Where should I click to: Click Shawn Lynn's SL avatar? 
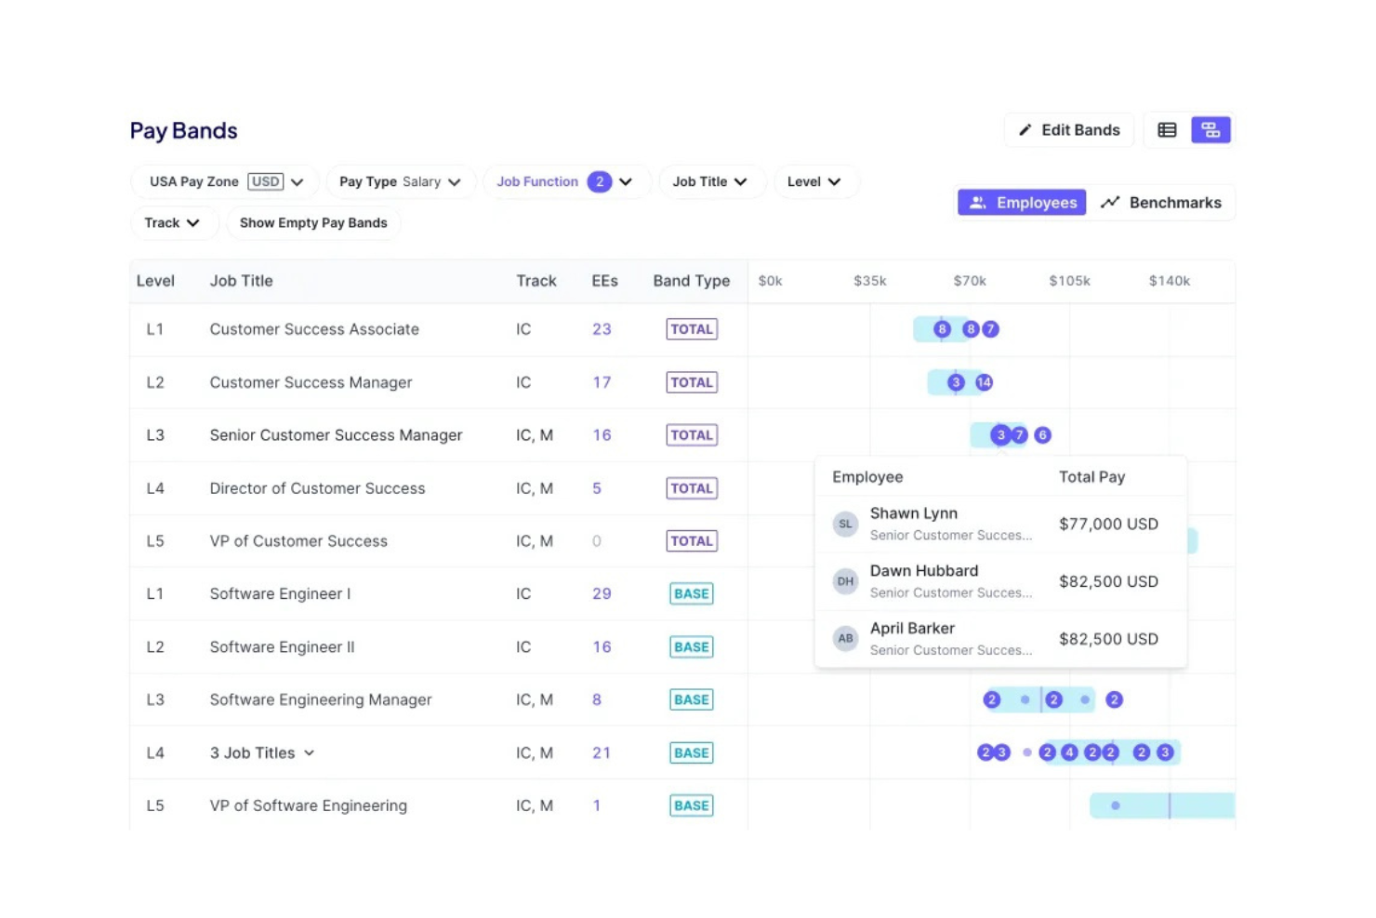point(845,524)
